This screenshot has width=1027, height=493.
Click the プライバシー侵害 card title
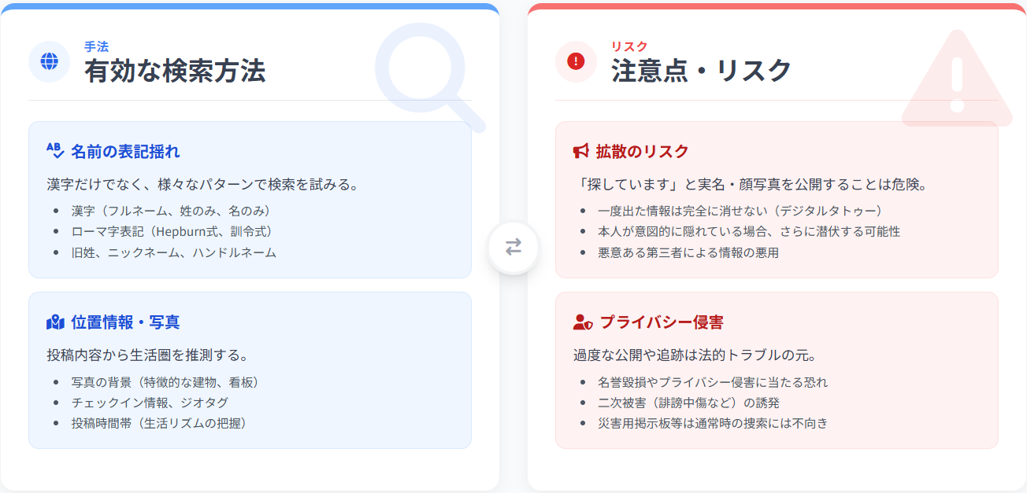pos(662,322)
